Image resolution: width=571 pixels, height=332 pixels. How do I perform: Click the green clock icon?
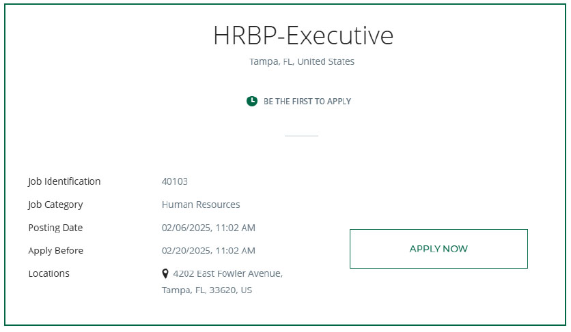(x=251, y=101)
